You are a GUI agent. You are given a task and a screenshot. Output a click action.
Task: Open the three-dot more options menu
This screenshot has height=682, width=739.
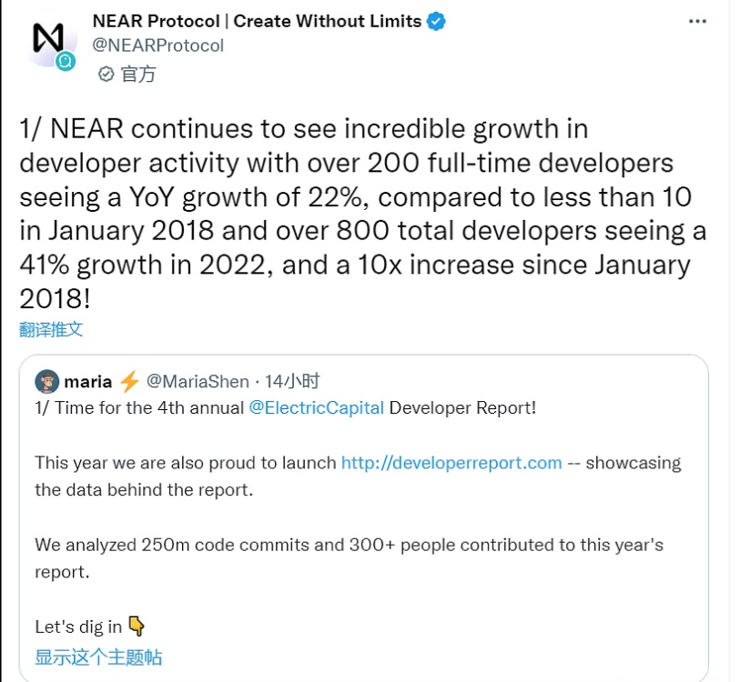[697, 21]
